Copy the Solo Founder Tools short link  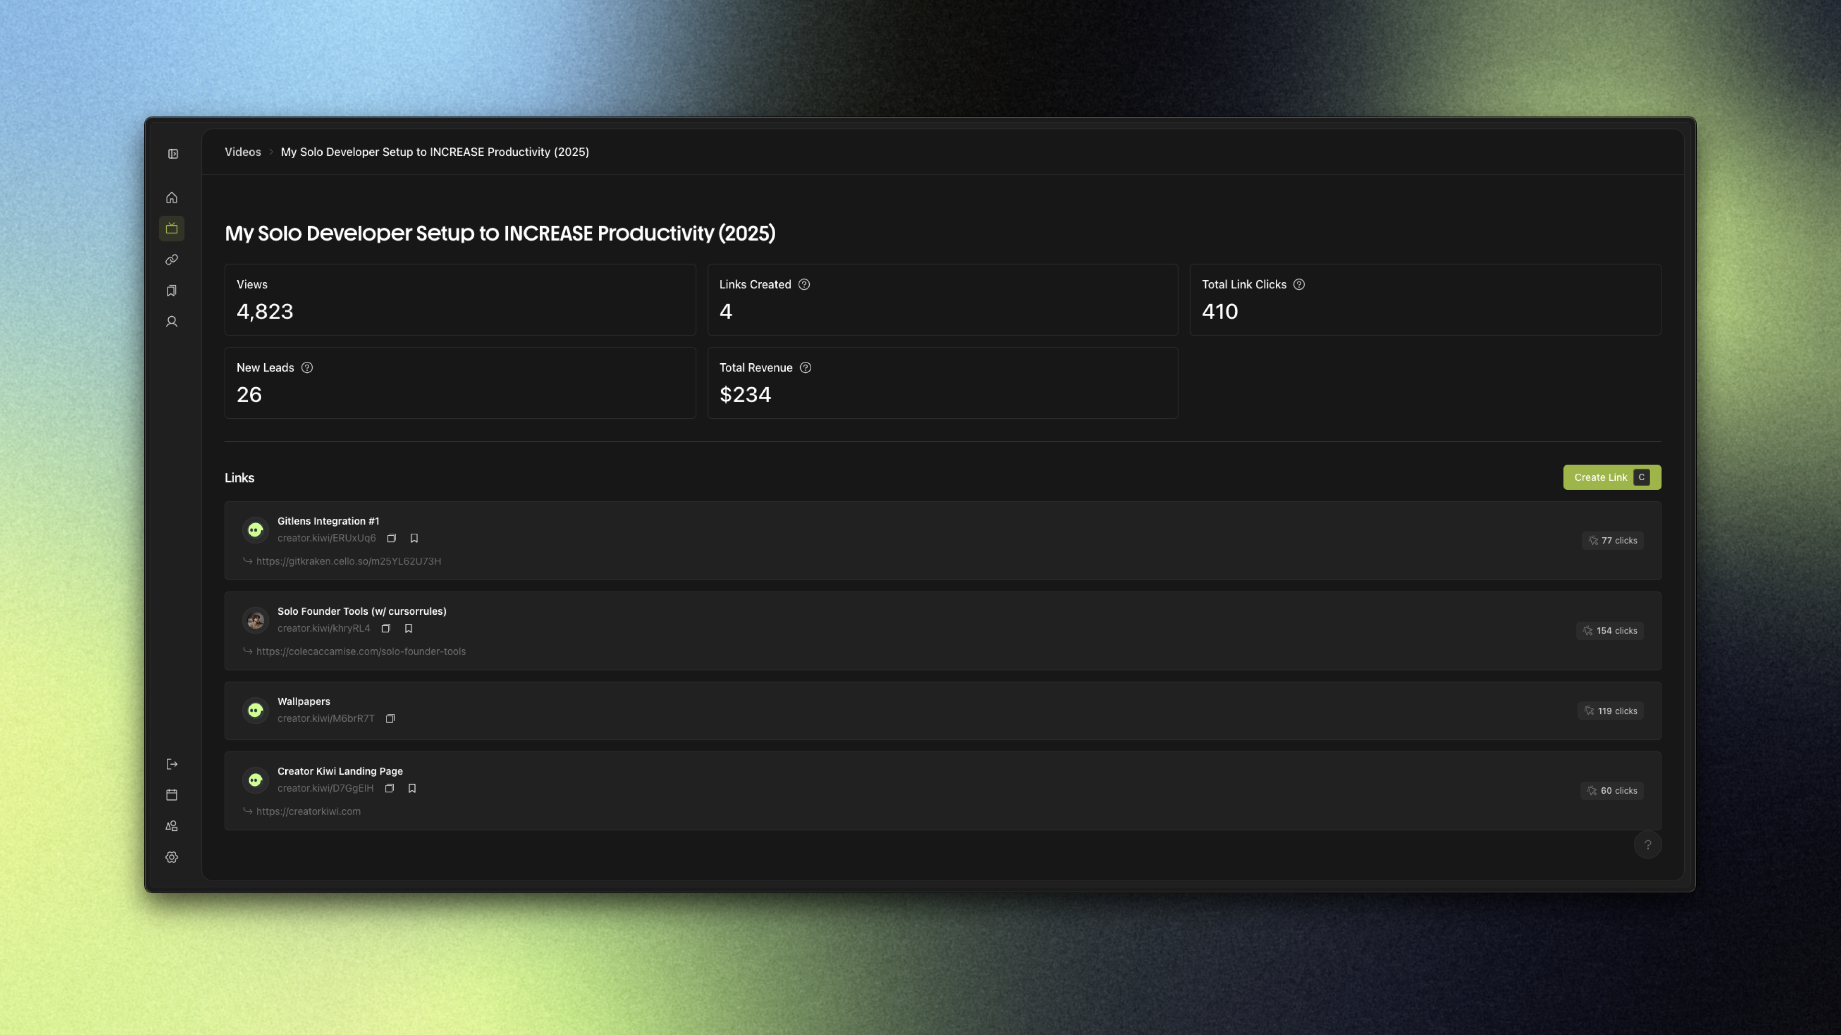tap(386, 629)
